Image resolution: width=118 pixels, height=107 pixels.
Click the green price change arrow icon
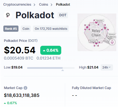click(x=44, y=51)
